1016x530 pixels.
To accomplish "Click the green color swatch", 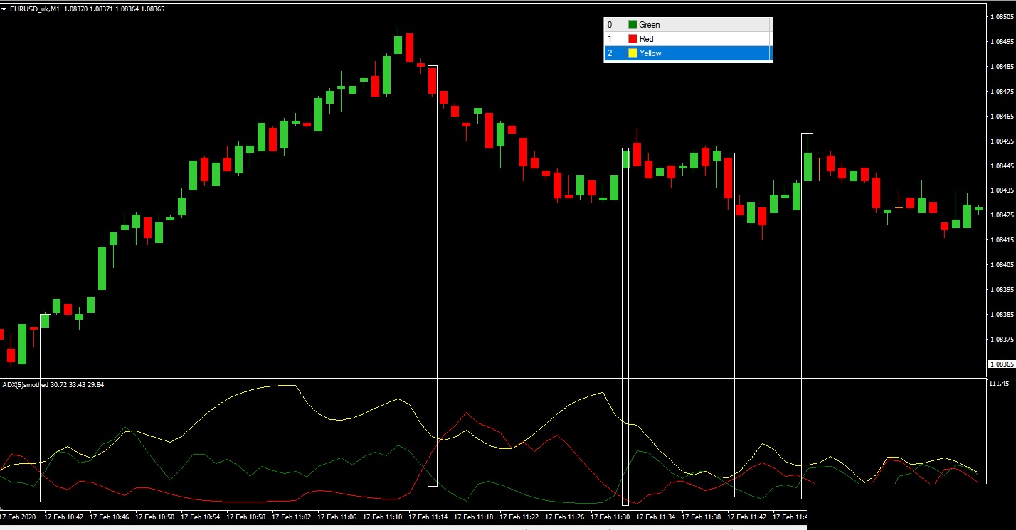I will pyautogui.click(x=633, y=25).
